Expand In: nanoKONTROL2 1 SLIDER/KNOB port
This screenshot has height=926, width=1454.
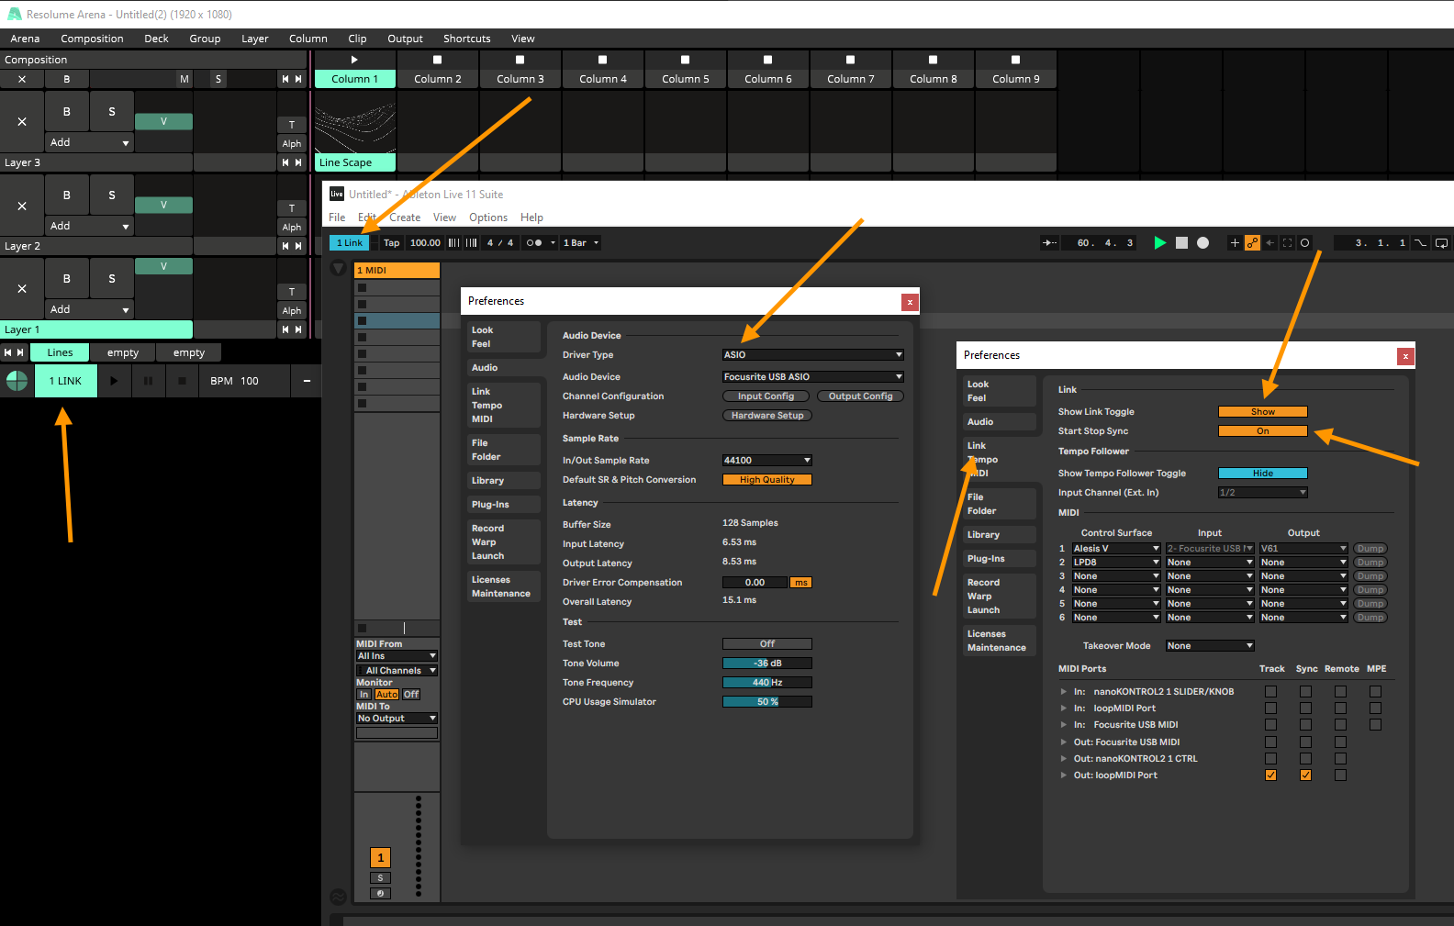click(x=1064, y=692)
